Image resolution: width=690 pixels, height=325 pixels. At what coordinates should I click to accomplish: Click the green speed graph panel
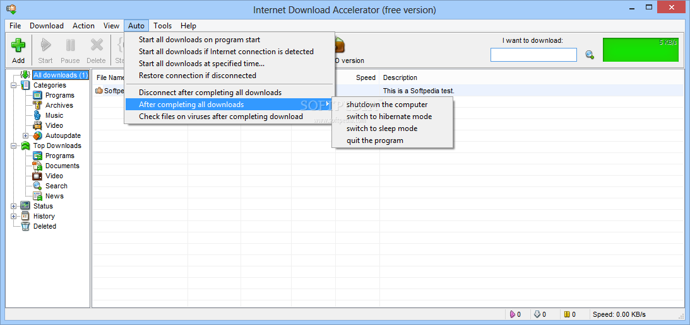pos(641,50)
